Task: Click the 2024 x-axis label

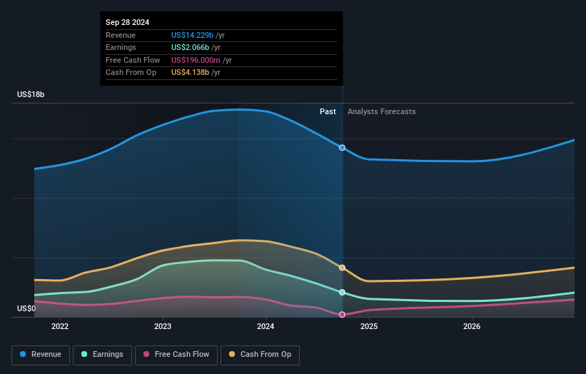Action: coord(266,326)
